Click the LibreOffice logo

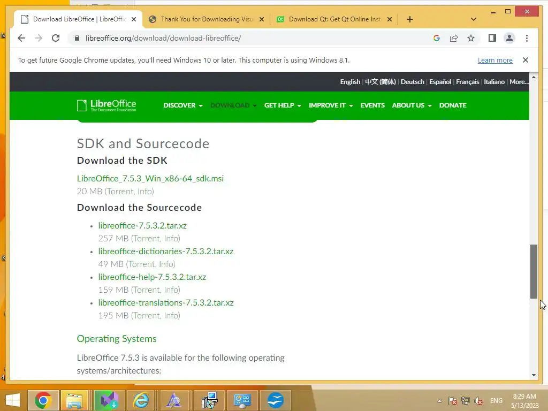[106, 105]
